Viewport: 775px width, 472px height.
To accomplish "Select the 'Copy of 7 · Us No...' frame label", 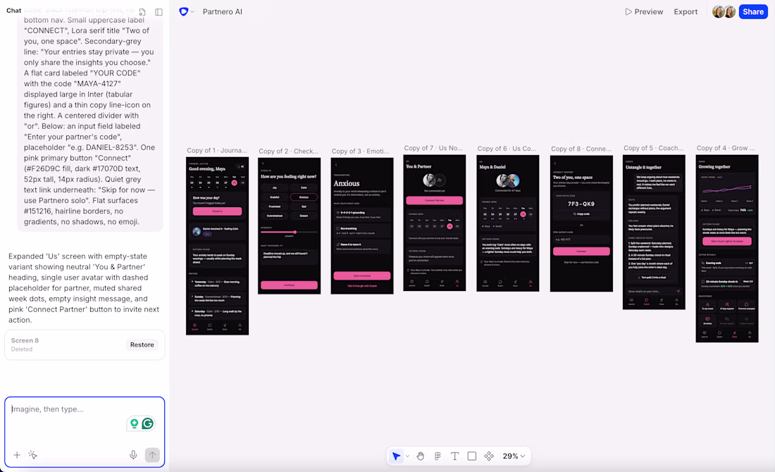I will (433, 148).
